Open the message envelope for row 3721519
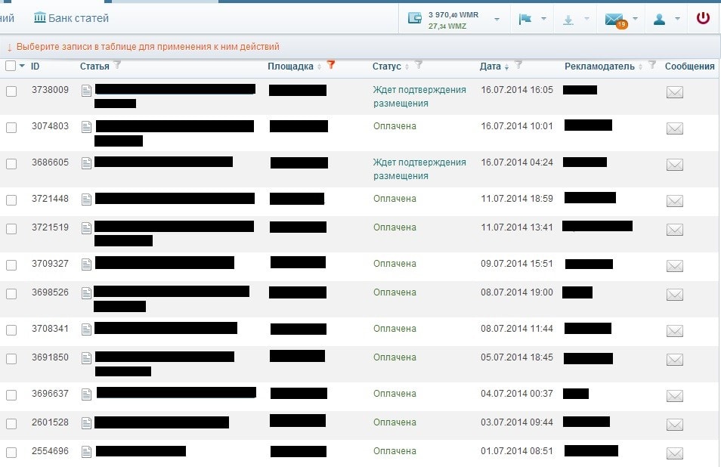The height and width of the screenshot is (467, 721). pos(675,230)
